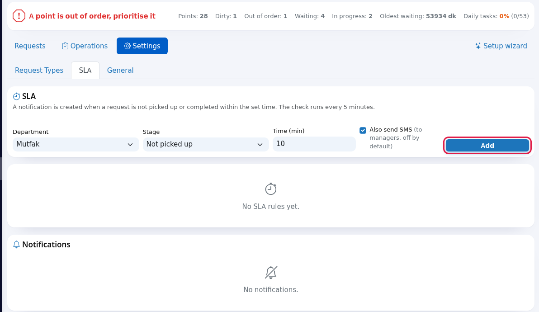This screenshot has height=312, width=539.
Task: Toggle the Also send SMS checkbox
Action: [x=363, y=130]
